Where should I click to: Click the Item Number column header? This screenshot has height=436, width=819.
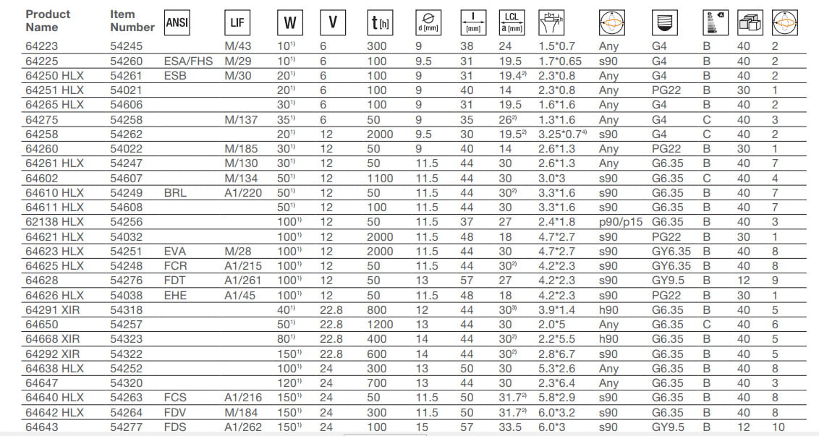[132, 20]
